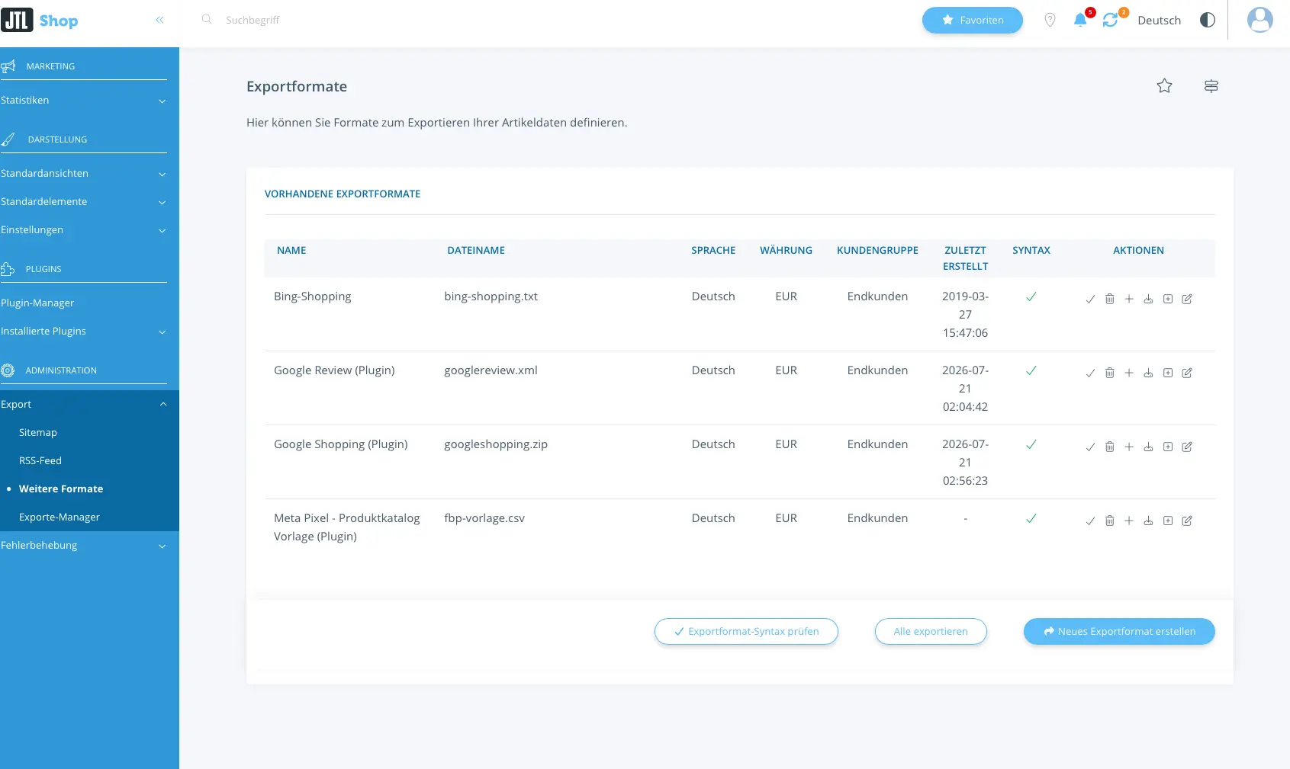Delete Google Review (Plugin) with its trash icon
The height and width of the screenshot is (769, 1290).
pos(1109,373)
